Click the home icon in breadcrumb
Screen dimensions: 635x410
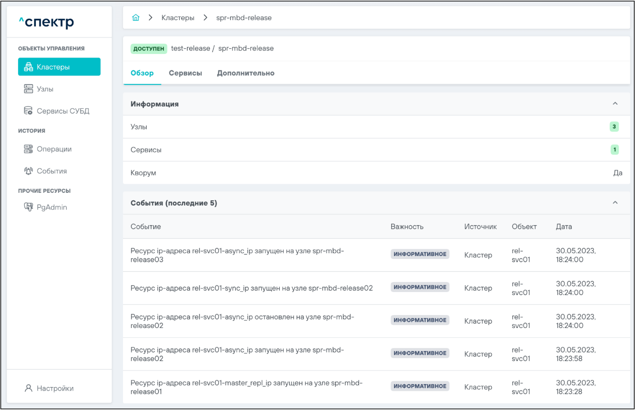[x=136, y=18]
